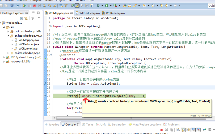The image size is (215, 134).
Task: Toggle the breakpoint marker on line 22
Action: tap(45, 83)
